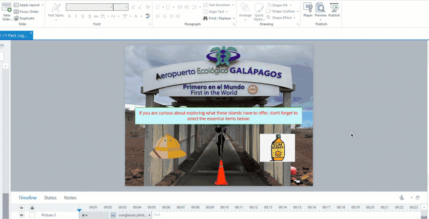Image resolution: width=429 pixels, height=219 pixels.
Task: Open the Arrange menu
Action: 245,12
